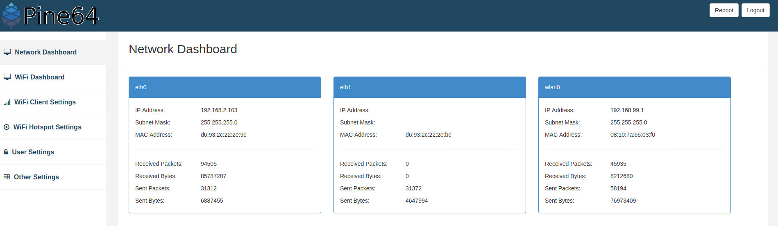778x226 pixels.
Task: Go to WiFi Hotspot Settings
Action: pyautogui.click(x=53, y=127)
